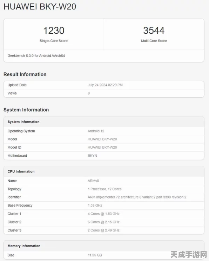
Task: Click the Multi-Core Score label
Action: click(154, 41)
